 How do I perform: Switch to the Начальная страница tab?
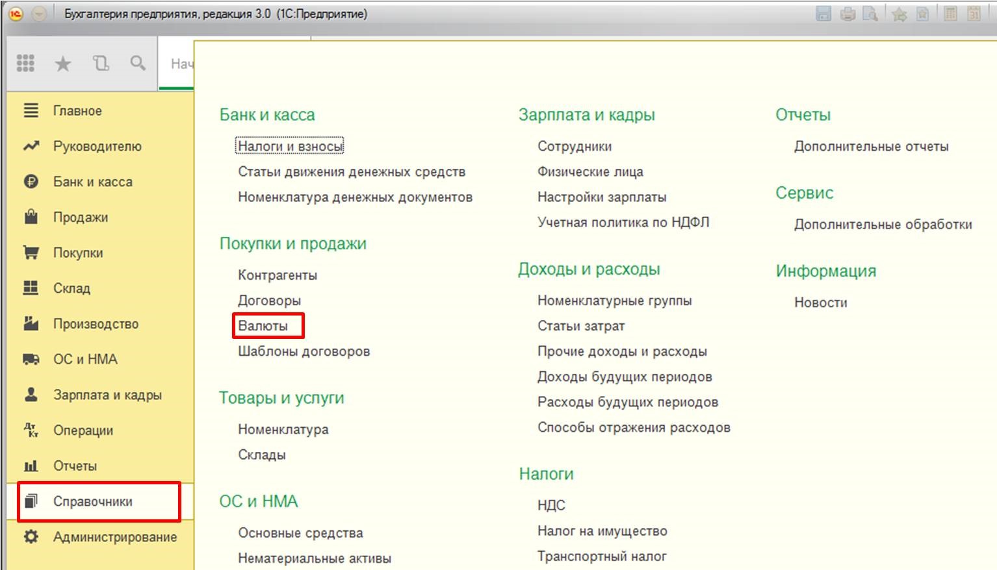pos(181,64)
